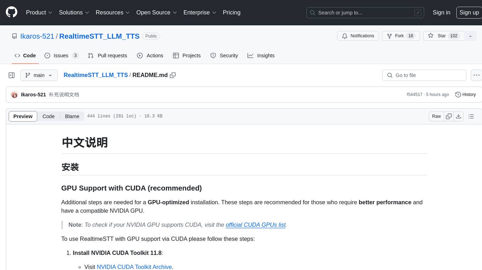482x270 pixels.
Task: View file History
Action: [x=465, y=95]
